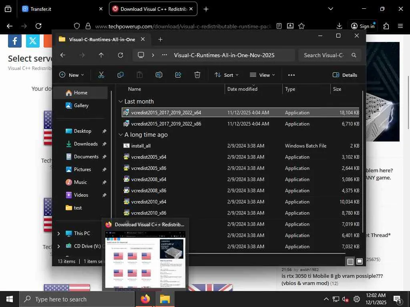410x307 pixels.
Task: Click the muted volume icon in system tray
Action: [x=346, y=299]
